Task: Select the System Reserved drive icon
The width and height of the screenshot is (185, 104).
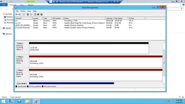Action: [16, 28]
